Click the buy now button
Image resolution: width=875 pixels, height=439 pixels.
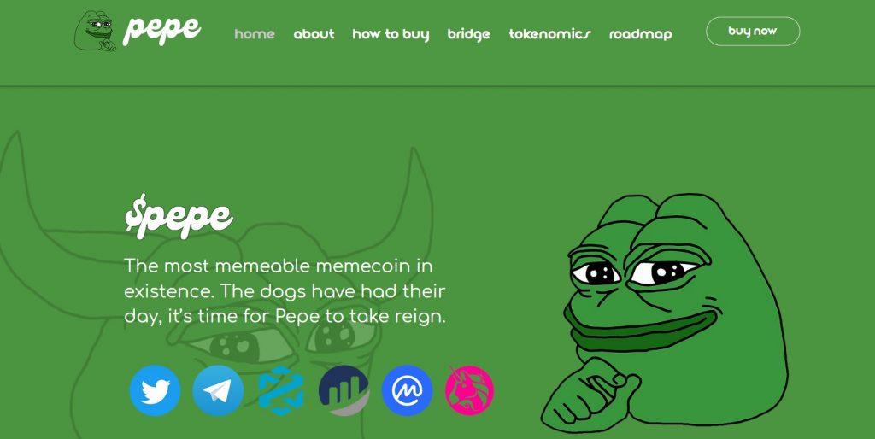tap(753, 32)
